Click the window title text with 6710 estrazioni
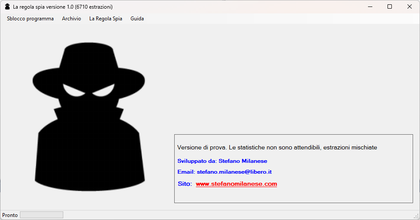 (63, 7)
